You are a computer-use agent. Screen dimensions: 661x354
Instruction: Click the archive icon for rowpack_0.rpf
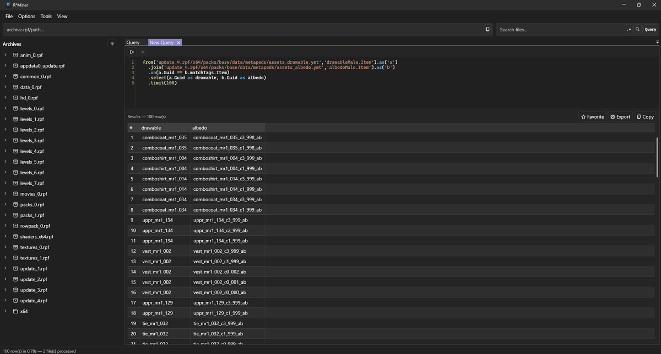point(15,226)
